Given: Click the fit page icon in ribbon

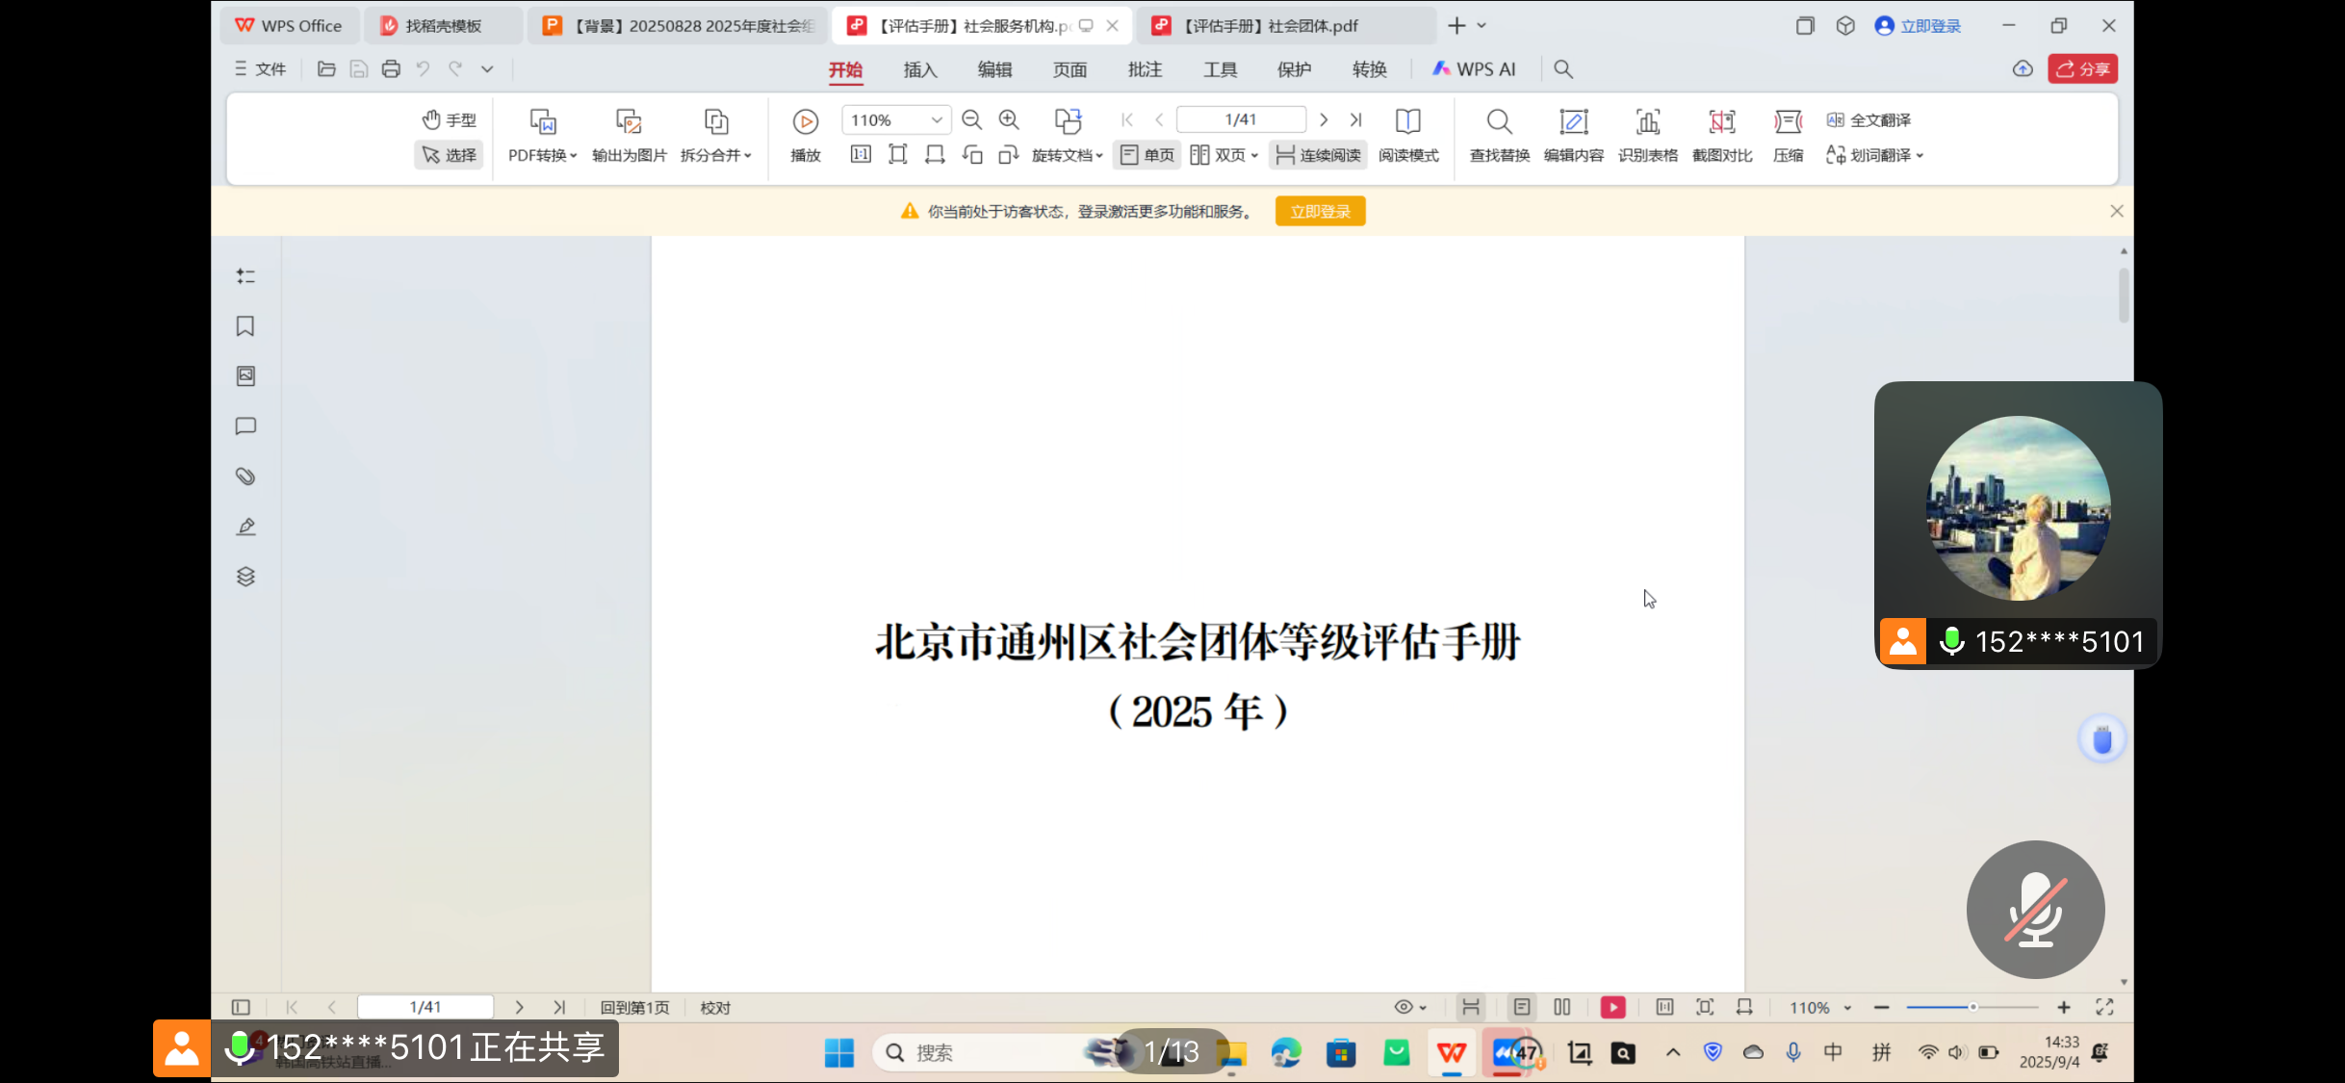Looking at the screenshot, I should click(897, 155).
